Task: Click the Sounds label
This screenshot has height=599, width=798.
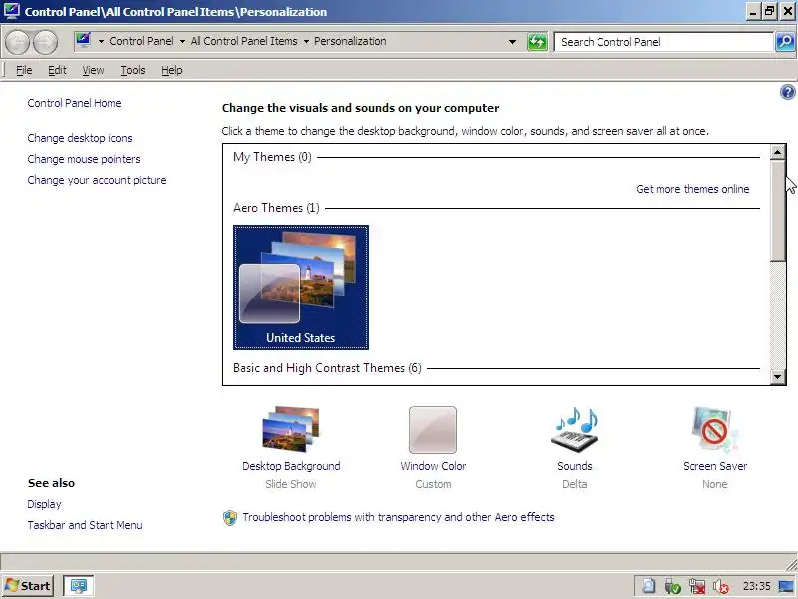Action: (x=575, y=466)
